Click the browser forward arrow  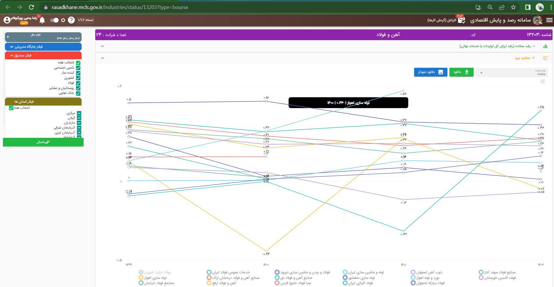coord(20,7)
